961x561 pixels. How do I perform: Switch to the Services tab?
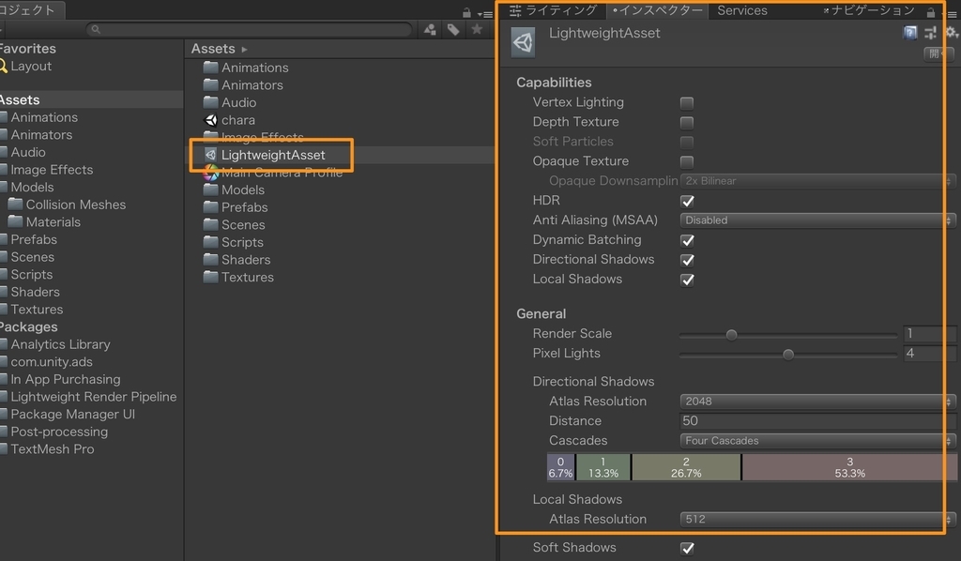pyautogui.click(x=742, y=10)
